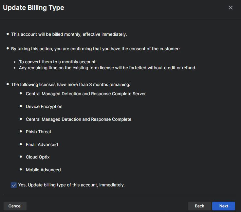Click Central Managed Detection and Response Complete Server

pyautogui.click(x=86, y=94)
